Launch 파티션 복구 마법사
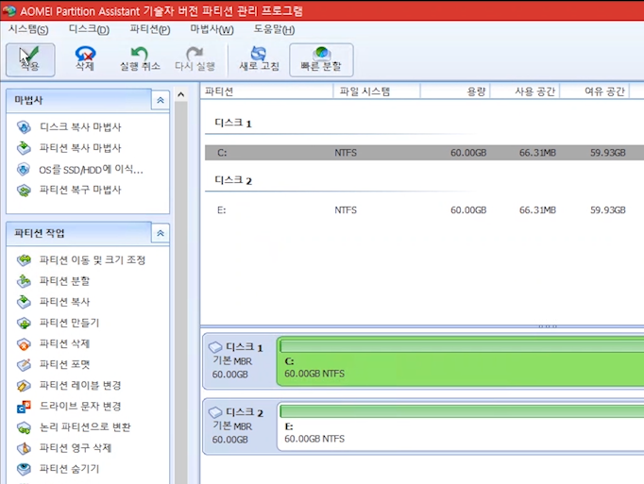The height and width of the screenshot is (484, 644). click(x=69, y=190)
